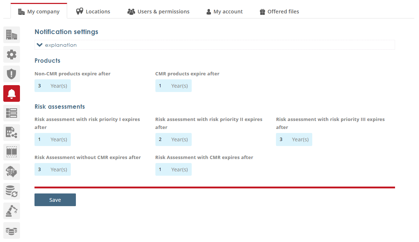Open the column layout sidebar icon
Screen dimensions: 419x242
(12, 152)
